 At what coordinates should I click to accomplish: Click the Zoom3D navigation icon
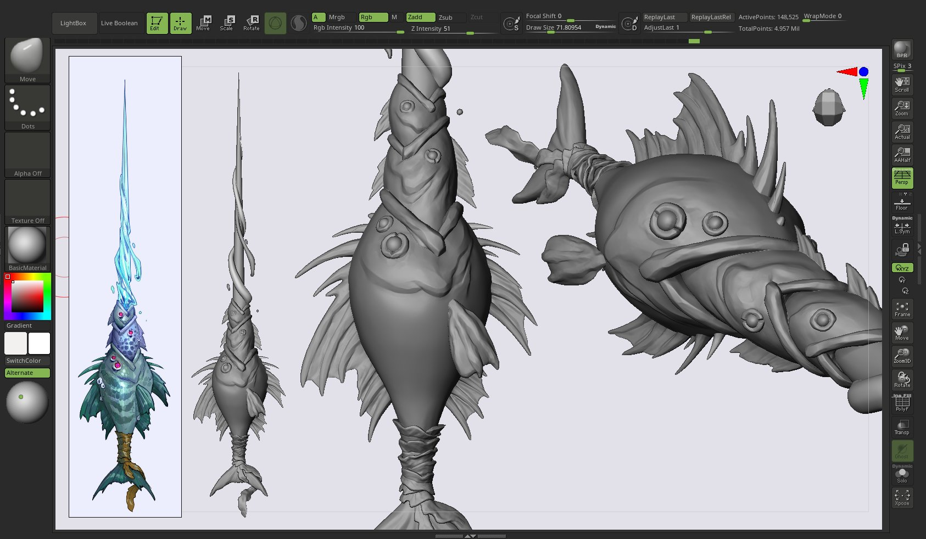tap(902, 356)
